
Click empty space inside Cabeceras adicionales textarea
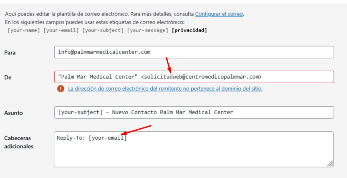pyautogui.click(x=194, y=154)
